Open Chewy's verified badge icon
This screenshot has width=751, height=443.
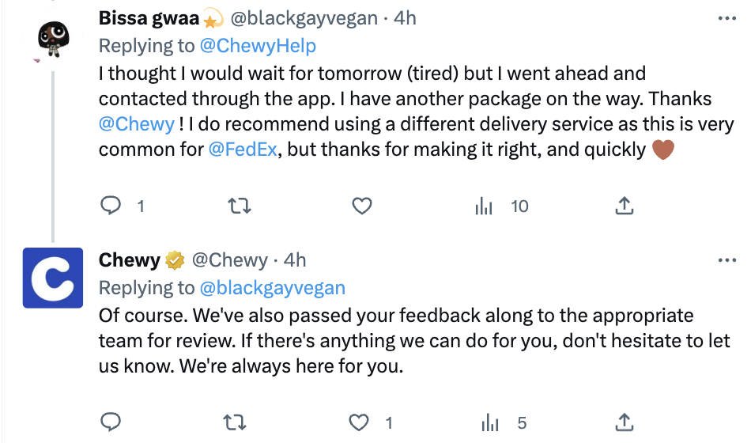coord(175,260)
